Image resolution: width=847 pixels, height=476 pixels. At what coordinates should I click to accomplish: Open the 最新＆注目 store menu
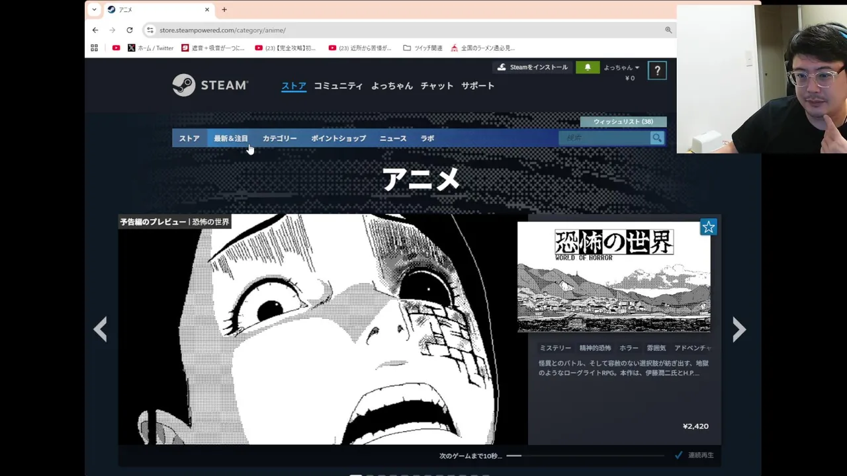pos(231,138)
